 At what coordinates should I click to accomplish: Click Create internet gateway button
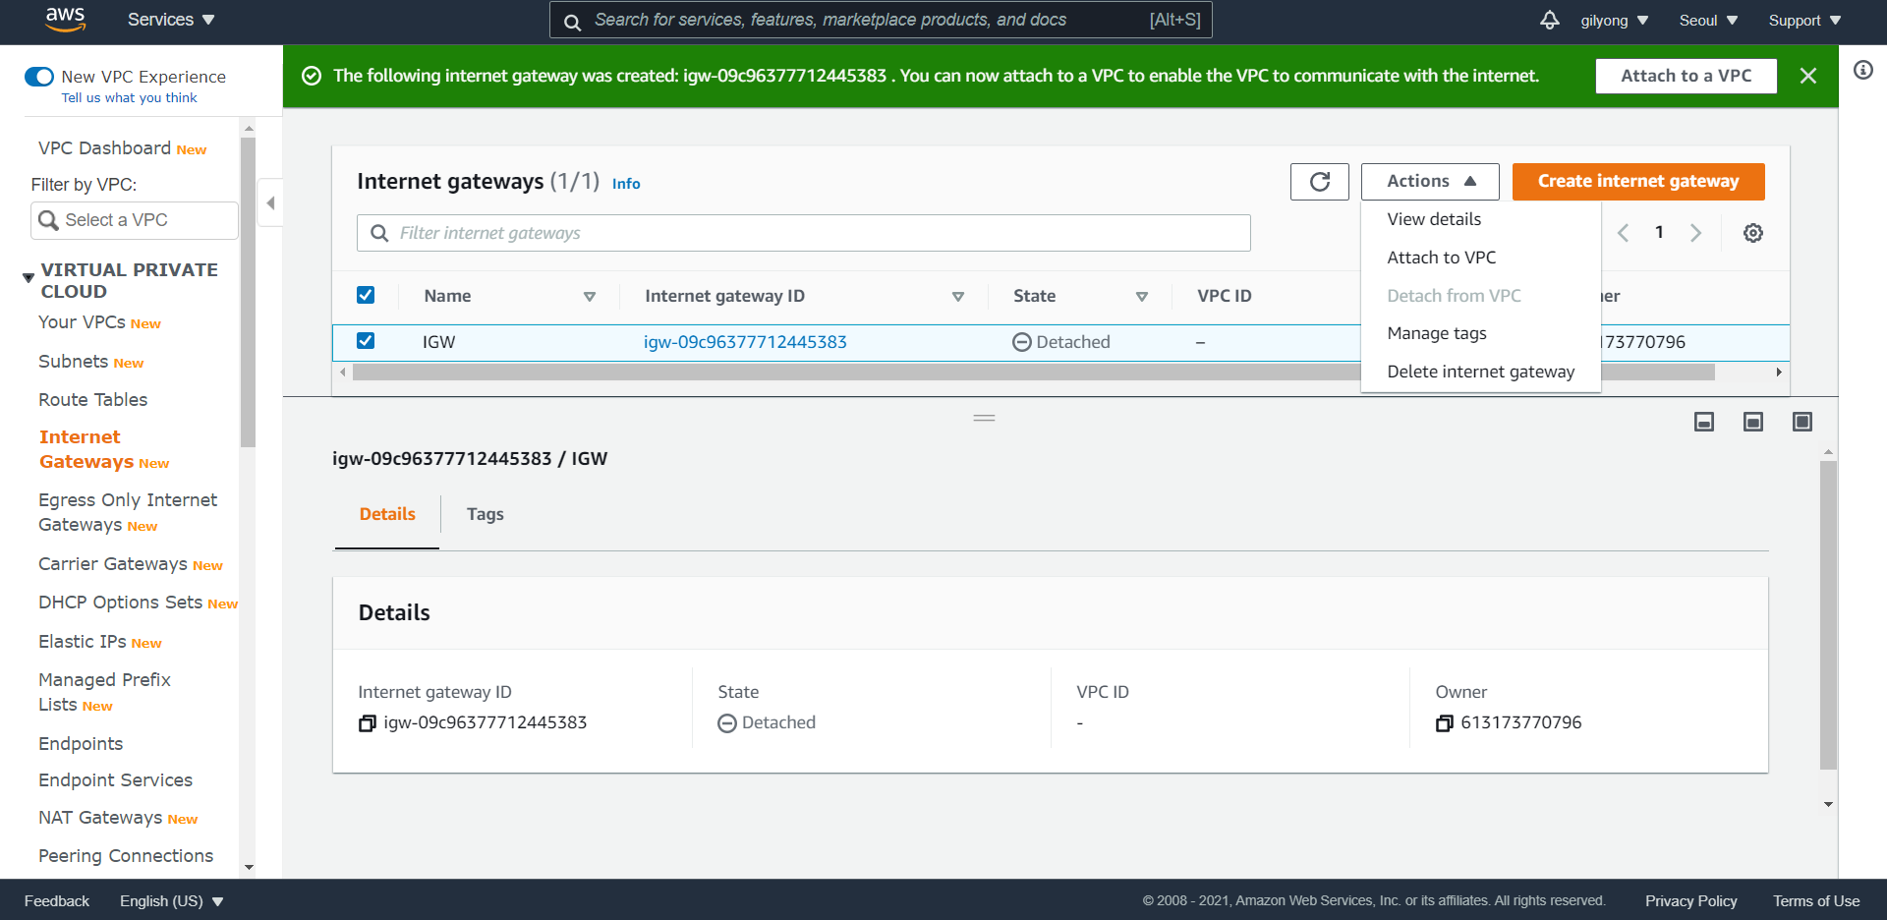(x=1638, y=182)
